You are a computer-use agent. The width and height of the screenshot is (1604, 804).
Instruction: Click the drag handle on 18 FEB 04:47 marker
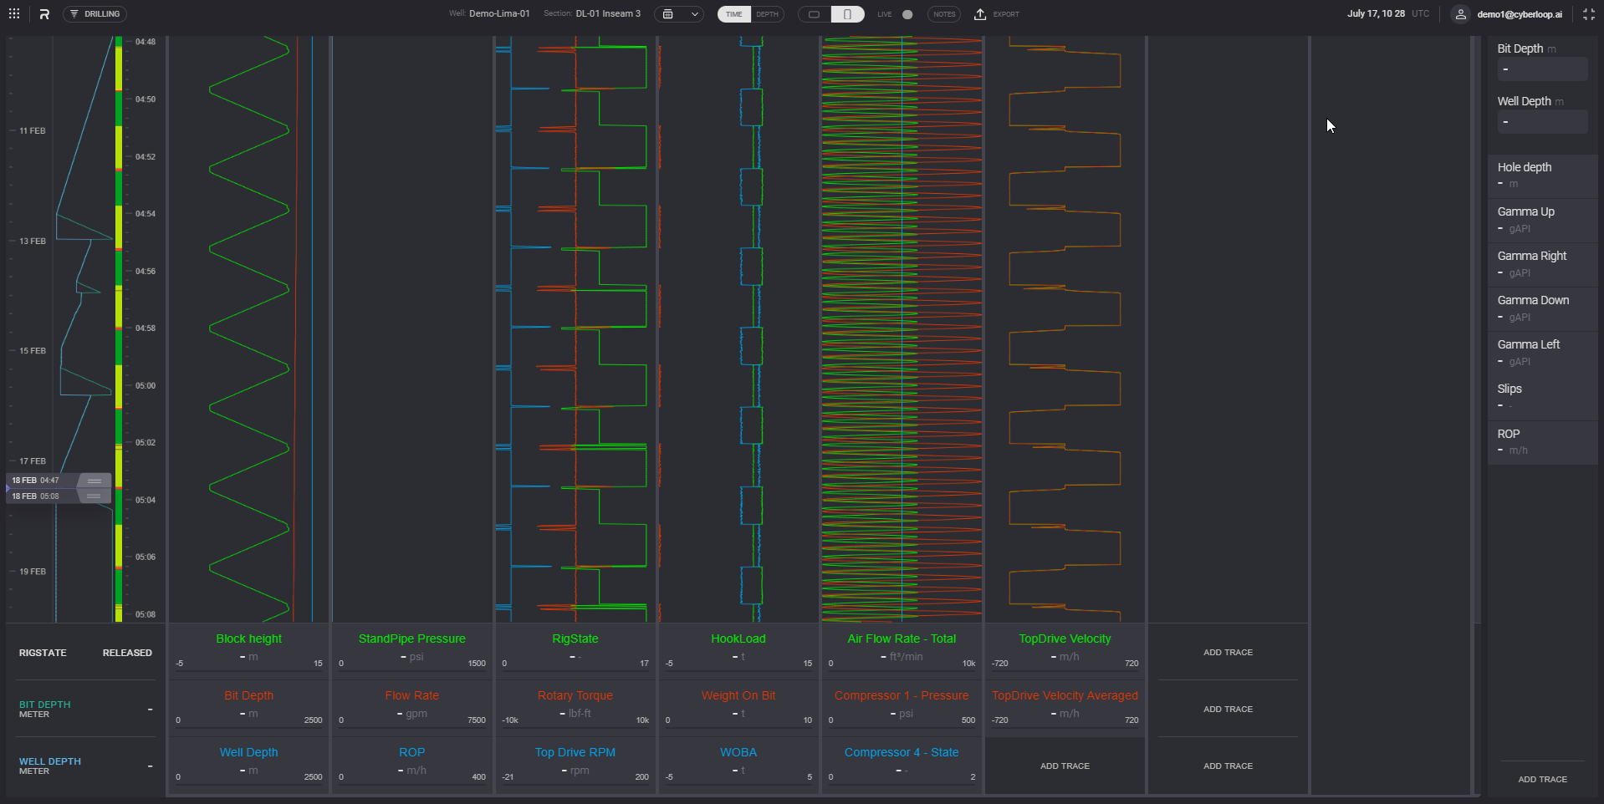coord(95,481)
